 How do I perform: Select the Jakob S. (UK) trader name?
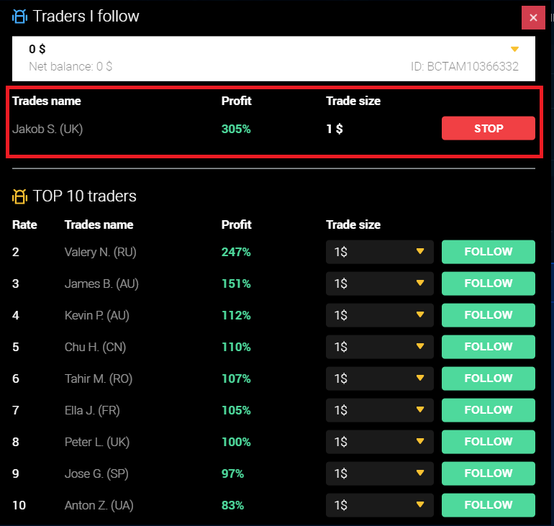click(x=47, y=130)
